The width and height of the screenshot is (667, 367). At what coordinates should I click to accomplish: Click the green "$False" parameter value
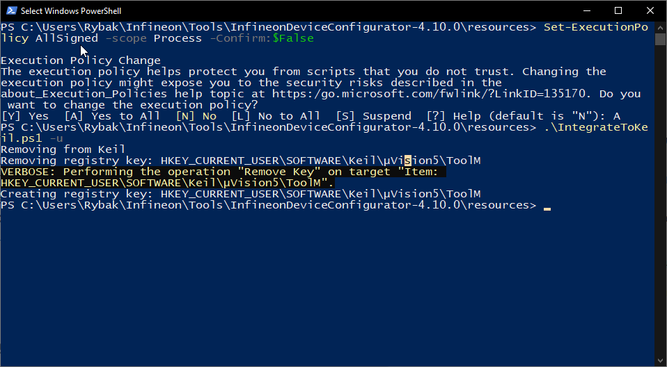click(x=293, y=39)
